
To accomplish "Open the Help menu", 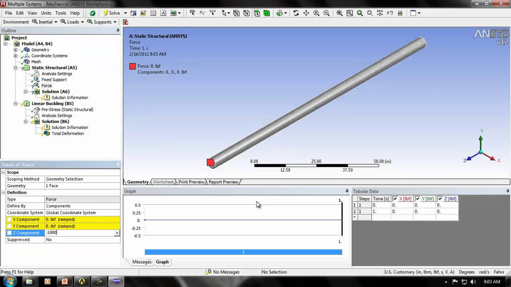I will 75,13.
